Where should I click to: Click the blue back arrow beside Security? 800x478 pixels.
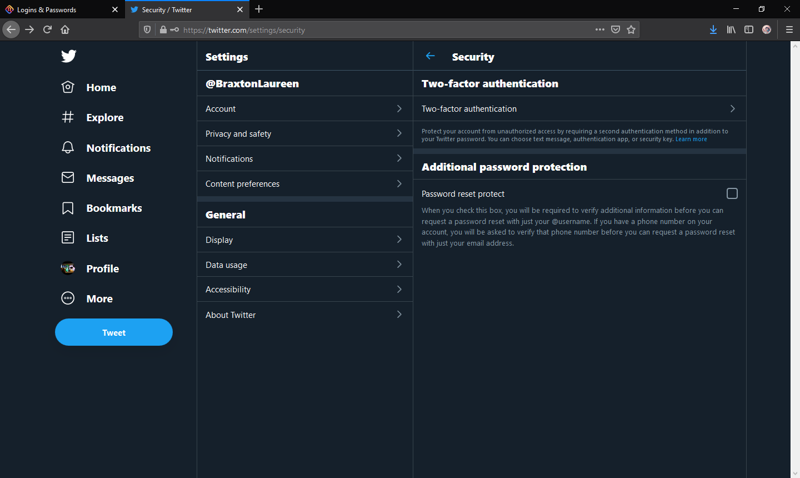pyautogui.click(x=430, y=56)
